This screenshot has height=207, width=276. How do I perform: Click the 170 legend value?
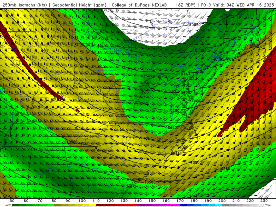[x=180, y=201]
